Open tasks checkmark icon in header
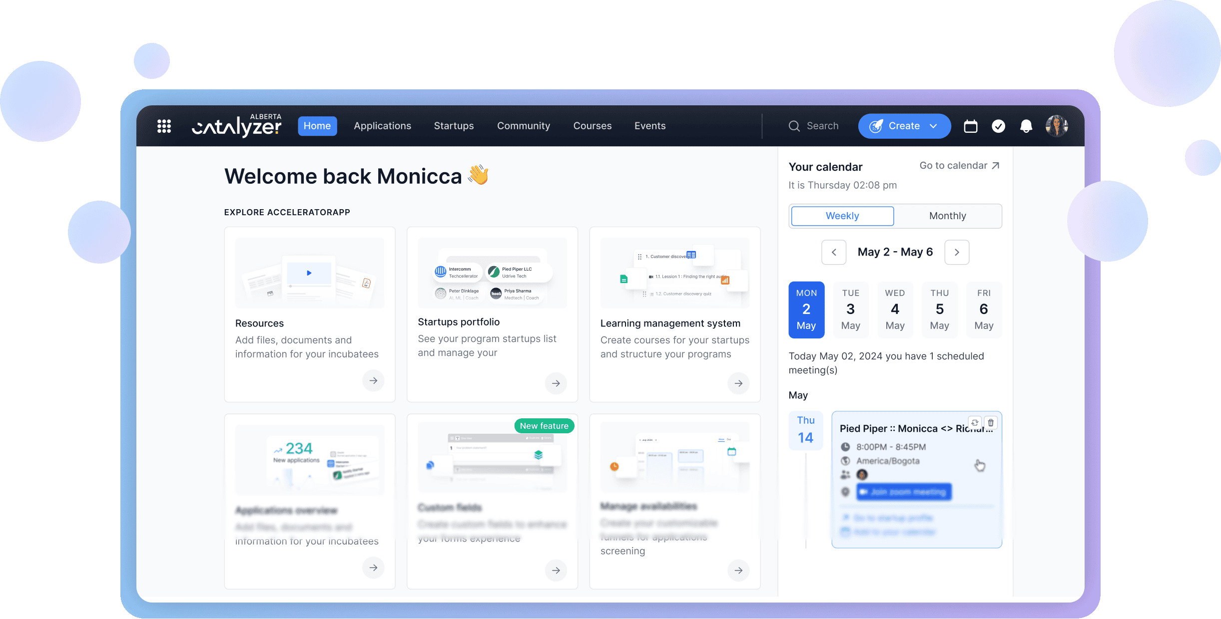 coord(998,126)
